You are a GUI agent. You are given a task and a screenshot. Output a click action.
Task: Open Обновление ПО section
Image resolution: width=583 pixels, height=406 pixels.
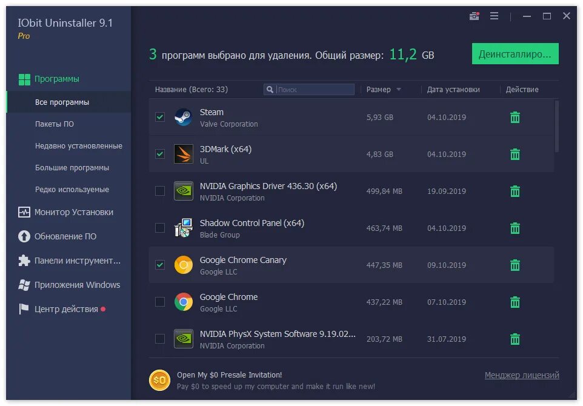click(65, 236)
